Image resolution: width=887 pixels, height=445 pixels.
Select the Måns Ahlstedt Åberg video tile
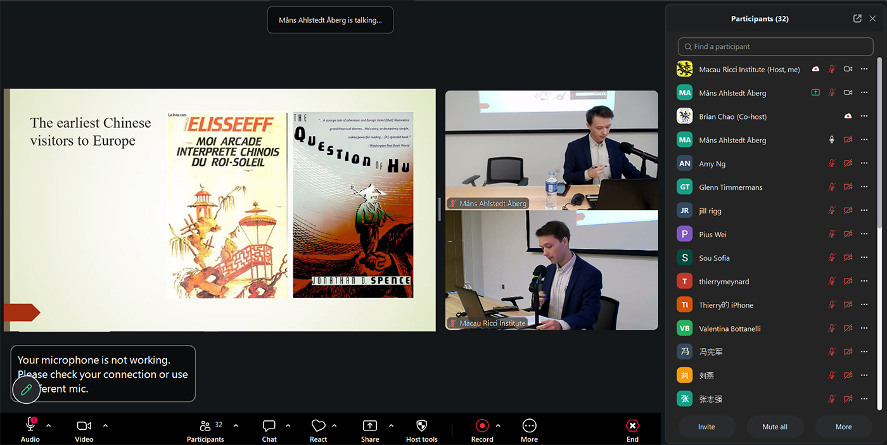(x=551, y=150)
